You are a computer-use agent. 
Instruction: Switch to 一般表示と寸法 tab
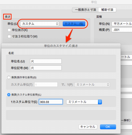click(85, 10)
